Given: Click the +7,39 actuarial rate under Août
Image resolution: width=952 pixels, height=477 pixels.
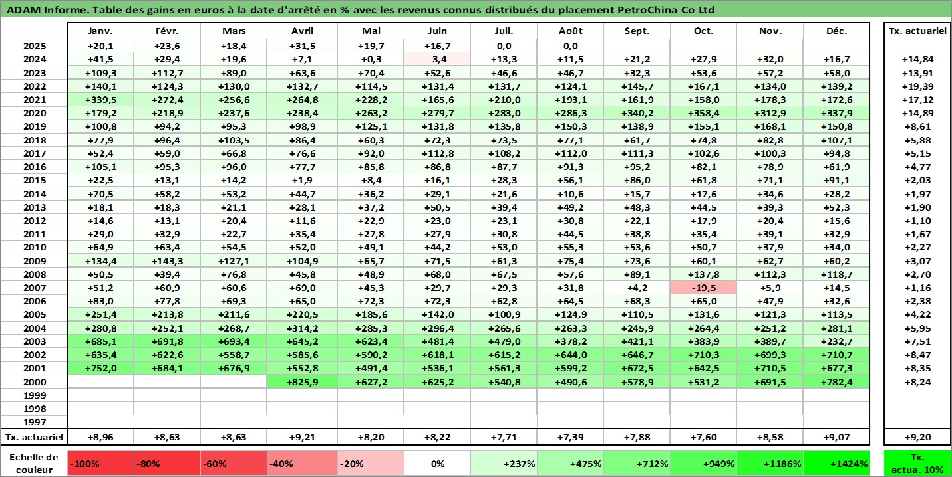Looking at the screenshot, I should pos(571,437).
